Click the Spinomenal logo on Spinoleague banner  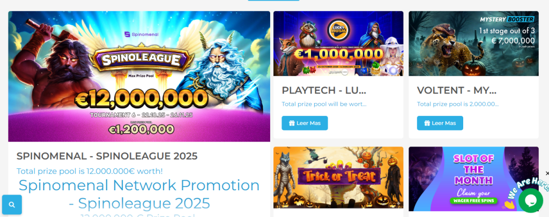(x=142, y=34)
